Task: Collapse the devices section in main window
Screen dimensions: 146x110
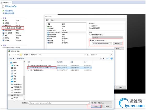Action: tap(2, 18)
